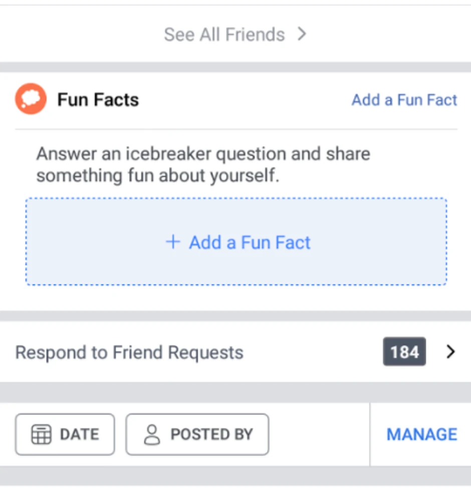Select the Fun Facts section heading
The height and width of the screenshot is (488, 471).
pos(98,100)
